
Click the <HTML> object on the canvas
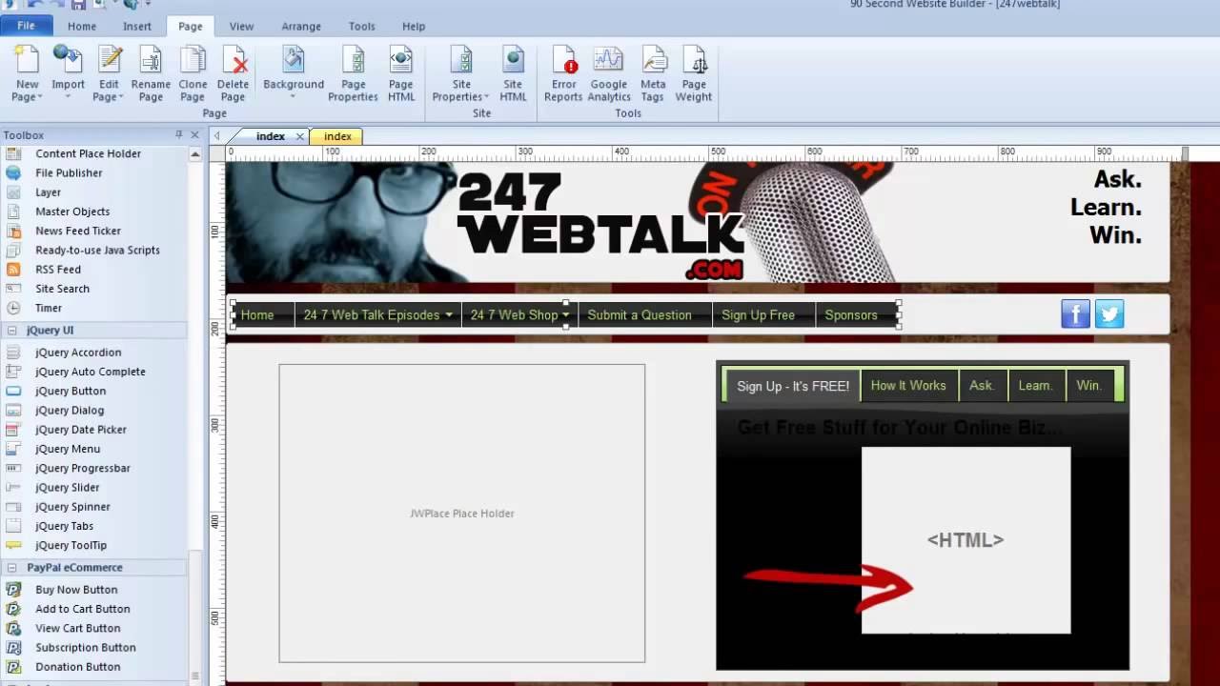coord(966,539)
